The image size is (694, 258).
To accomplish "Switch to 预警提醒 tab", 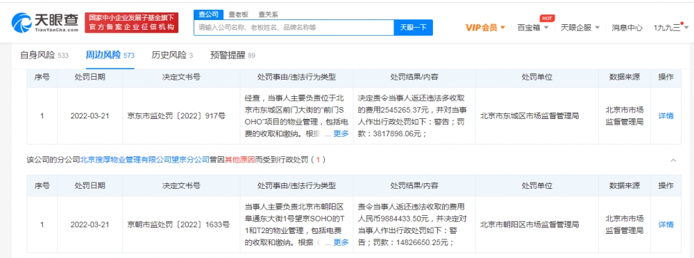I will tap(232, 55).
